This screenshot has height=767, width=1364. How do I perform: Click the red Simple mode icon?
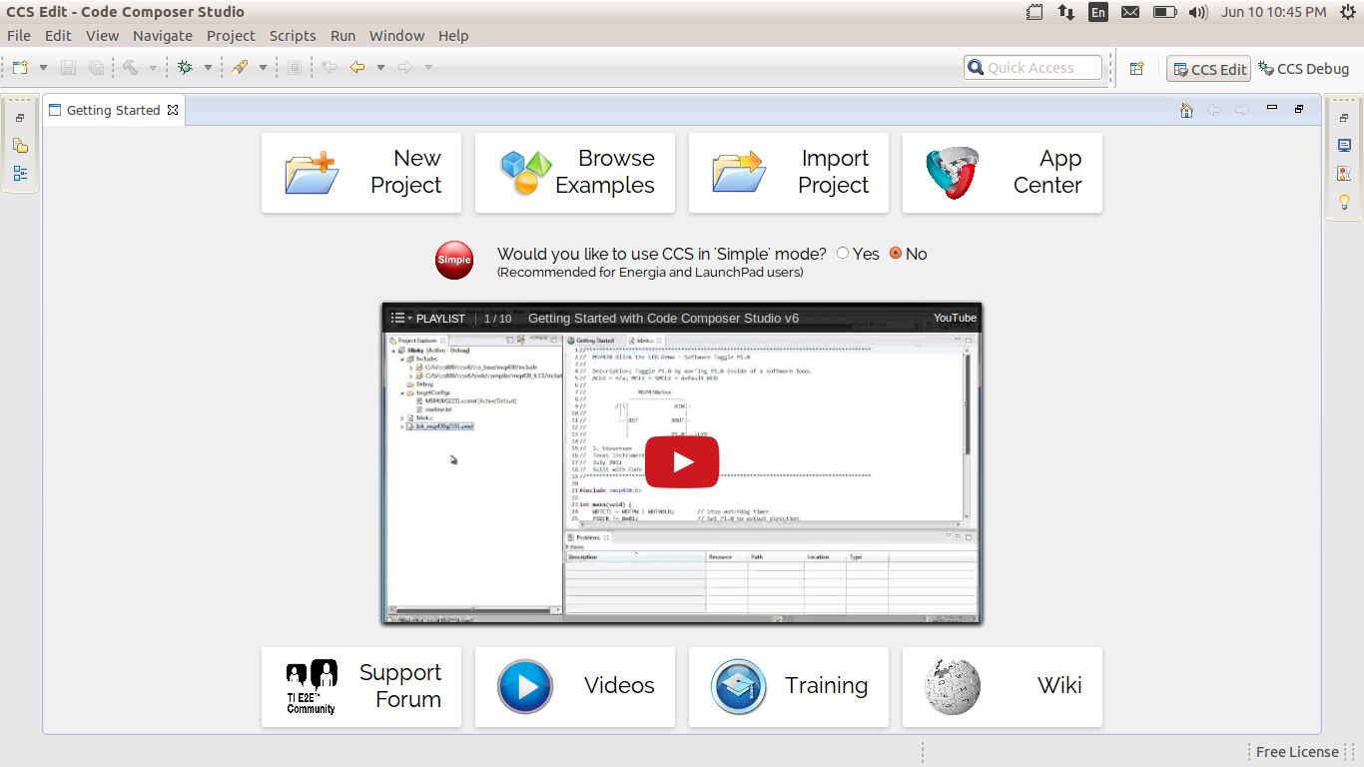[454, 260]
